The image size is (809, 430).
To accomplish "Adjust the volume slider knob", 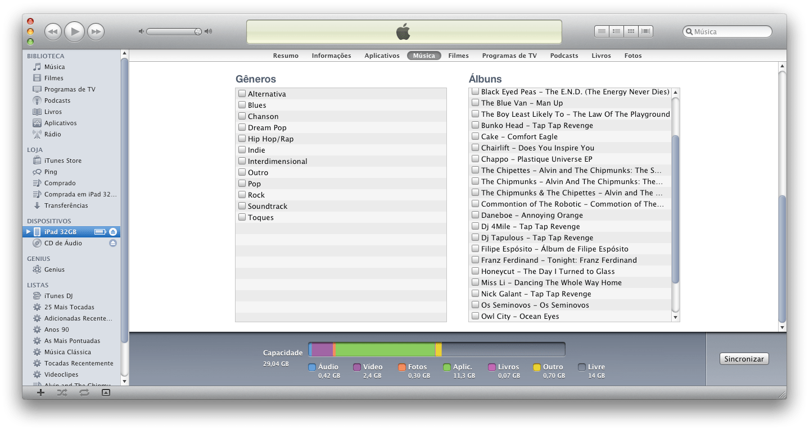I will click(198, 31).
